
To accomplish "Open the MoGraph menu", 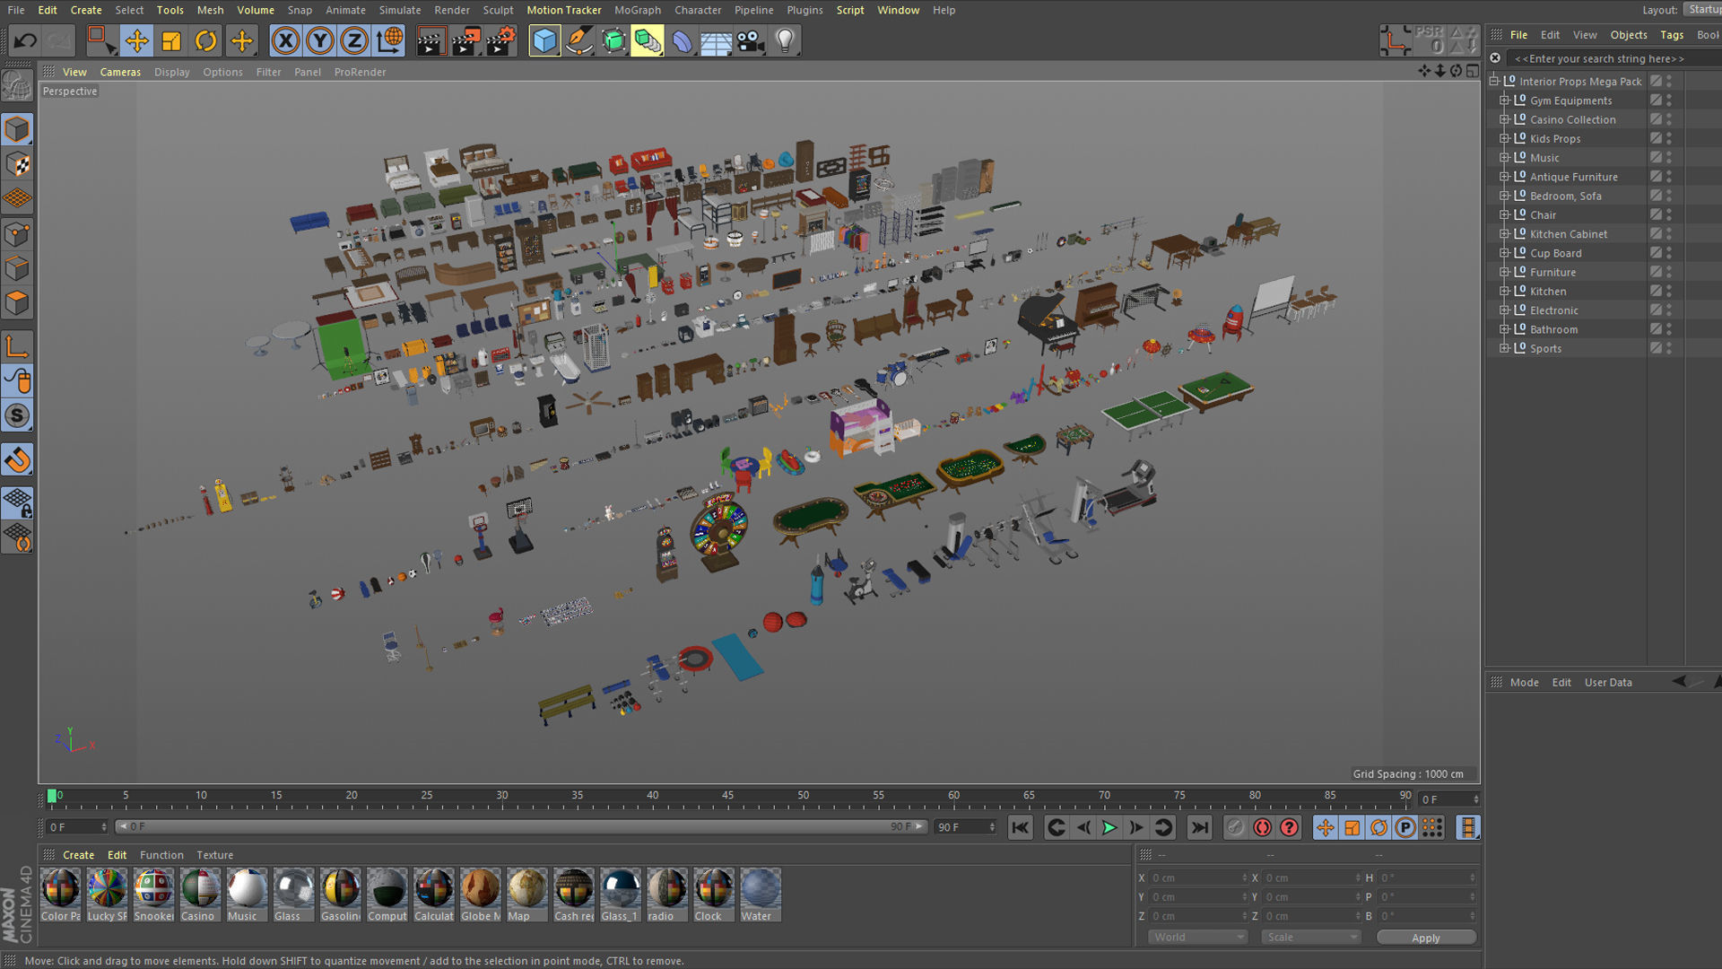I will point(637,10).
